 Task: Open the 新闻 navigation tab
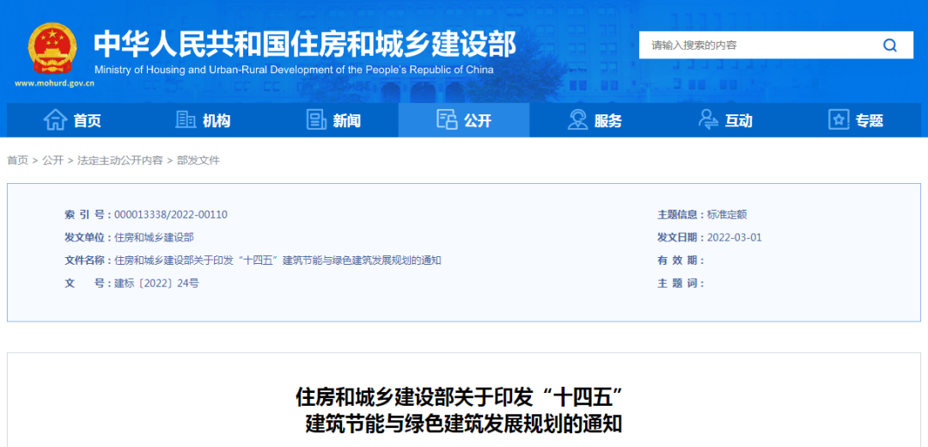pyautogui.click(x=346, y=121)
